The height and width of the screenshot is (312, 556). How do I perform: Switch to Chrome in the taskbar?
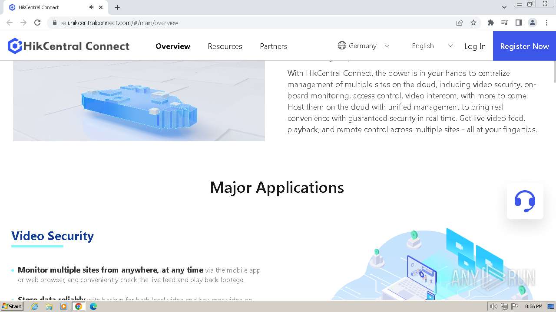click(79, 306)
